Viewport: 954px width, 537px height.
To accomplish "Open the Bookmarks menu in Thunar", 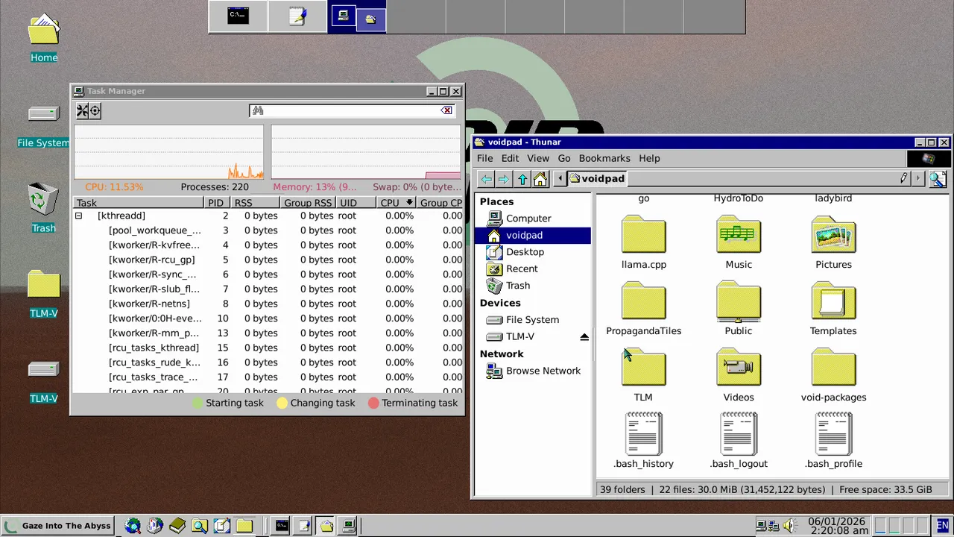I will coord(604,158).
